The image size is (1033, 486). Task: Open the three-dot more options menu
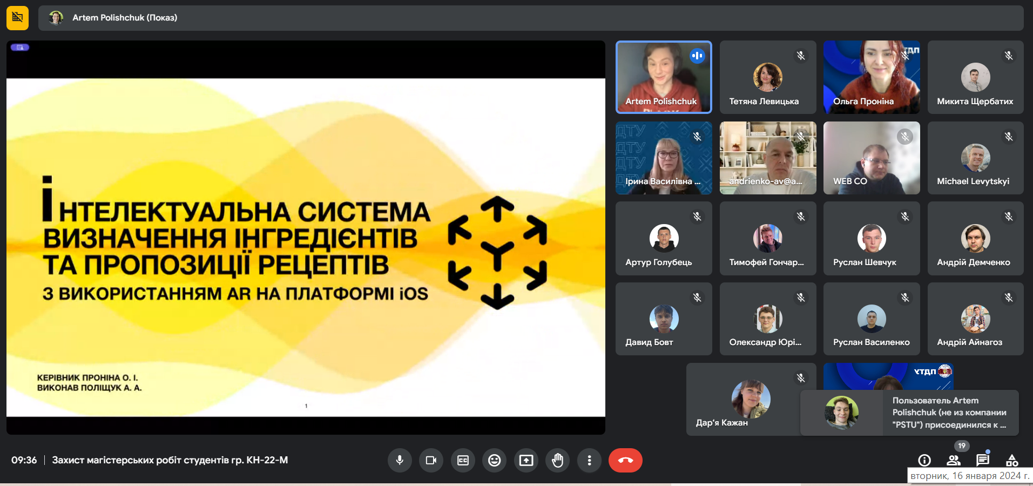(589, 460)
